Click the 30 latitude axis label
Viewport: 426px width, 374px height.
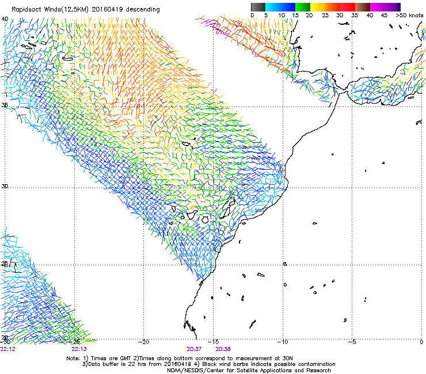click(5, 186)
